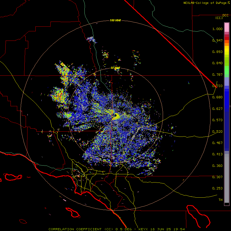Click the [CC] units label
Image resolution: width=231 pixels, height=231 pixels.
click(x=219, y=18)
